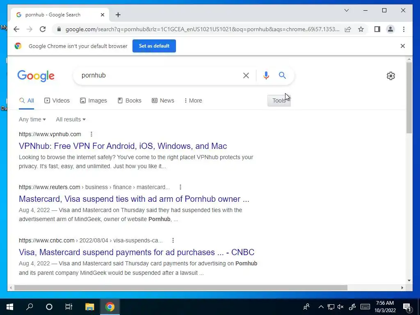Reload the page with the refresh icon

[43, 29]
